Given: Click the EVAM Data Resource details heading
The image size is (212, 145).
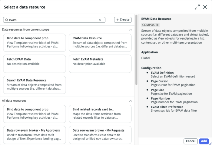Looking at the screenshot, I should [156, 19].
